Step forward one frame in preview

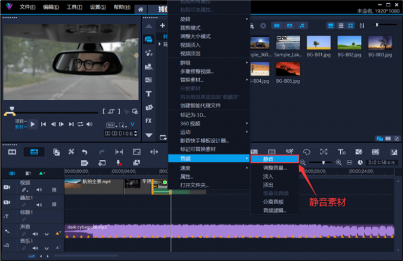click(x=62, y=124)
